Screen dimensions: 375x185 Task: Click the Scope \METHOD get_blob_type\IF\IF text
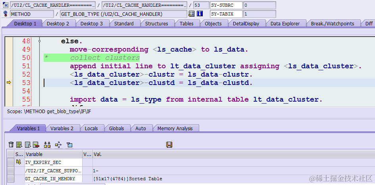[x=49, y=112]
